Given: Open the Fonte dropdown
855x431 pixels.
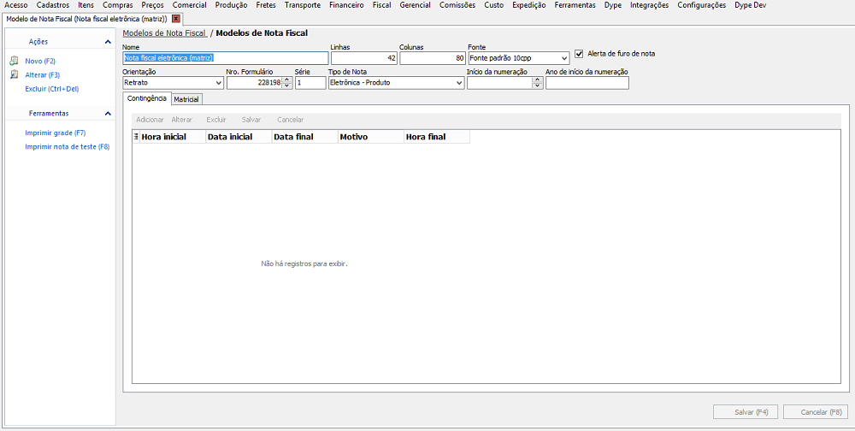Looking at the screenshot, I should pos(563,58).
